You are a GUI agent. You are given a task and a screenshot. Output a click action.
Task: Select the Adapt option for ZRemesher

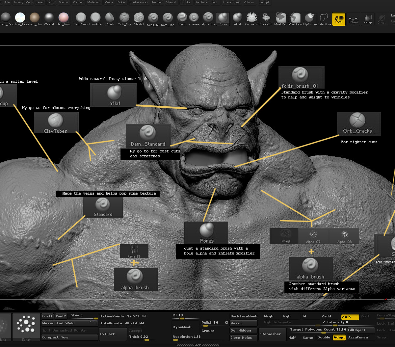339,337
